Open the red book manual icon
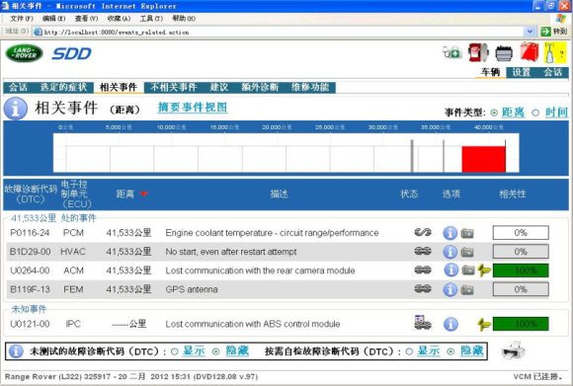This screenshot has height=386, width=573. pos(530,52)
